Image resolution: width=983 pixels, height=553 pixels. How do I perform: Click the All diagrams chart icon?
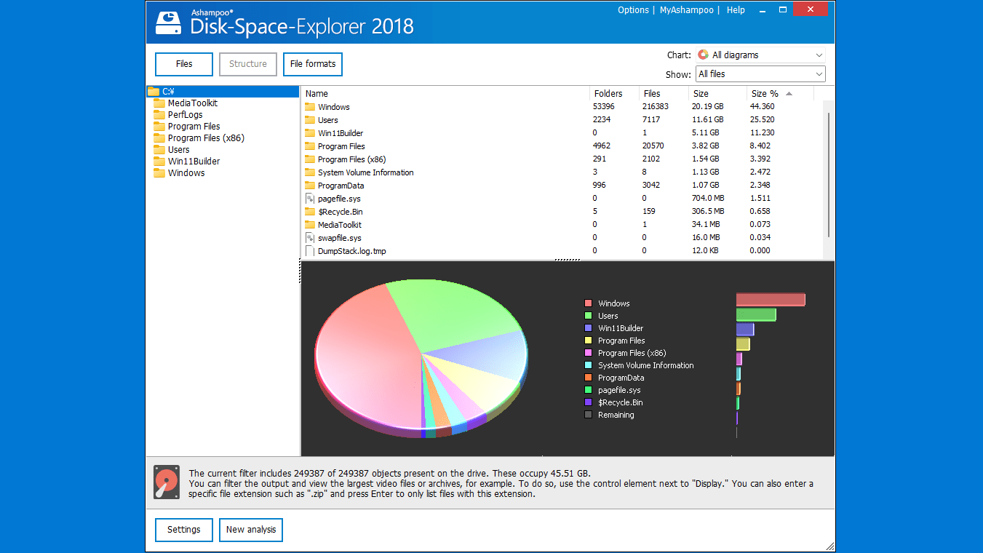703,55
